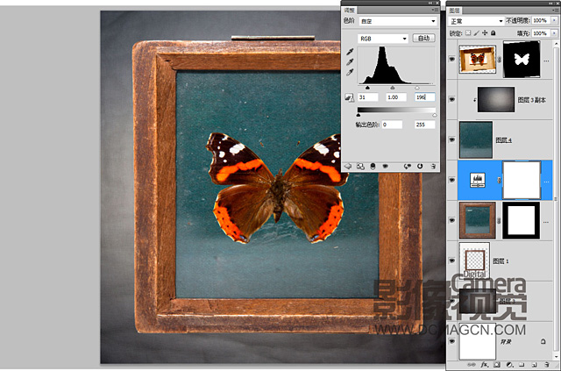Image resolution: width=561 pixels, height=371 pixels.
Task: Click the input black point slider triangle
Action: [367, 88]
